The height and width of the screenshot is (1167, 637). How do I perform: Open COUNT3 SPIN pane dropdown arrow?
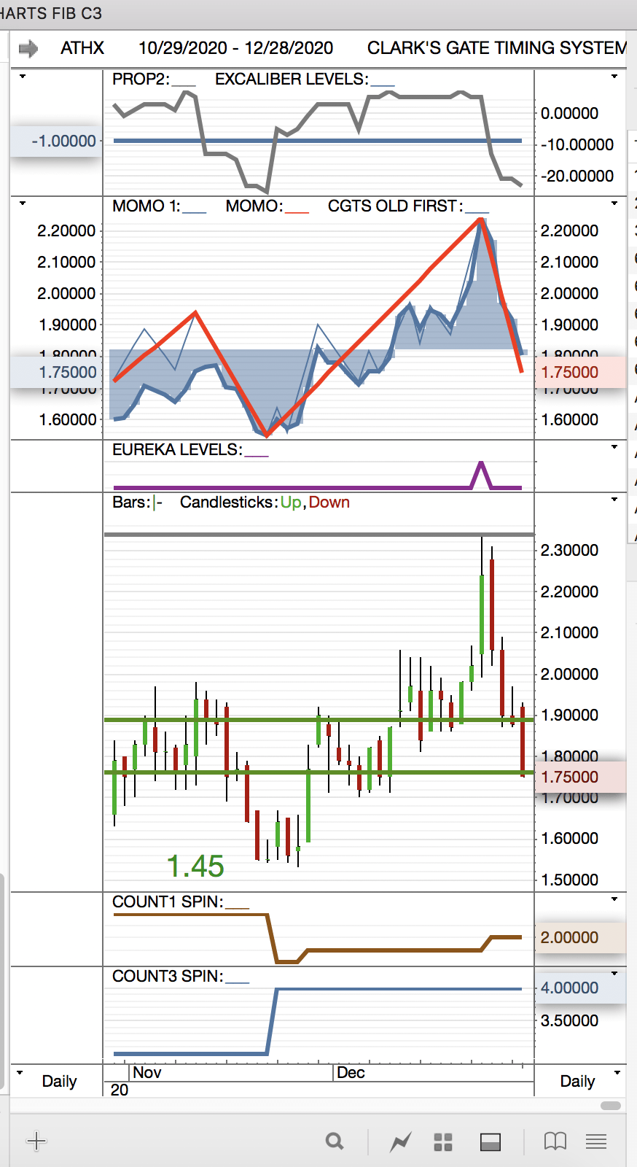click(614, 974)
